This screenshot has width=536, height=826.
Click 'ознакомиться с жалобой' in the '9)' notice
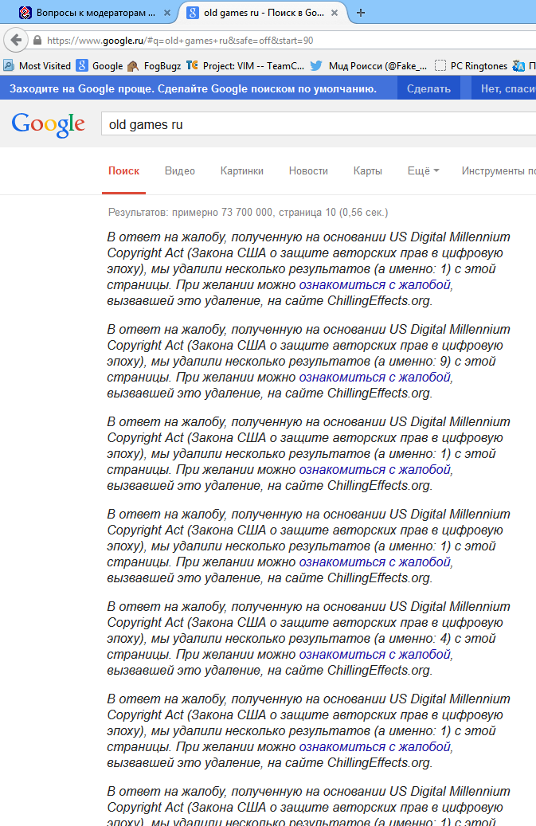click(x=375, y=378)
